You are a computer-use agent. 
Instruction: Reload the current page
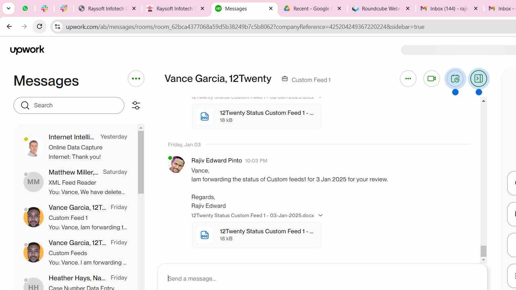(39, 27)
